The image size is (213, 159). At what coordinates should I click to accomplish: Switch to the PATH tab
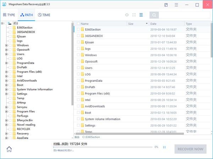27,15
